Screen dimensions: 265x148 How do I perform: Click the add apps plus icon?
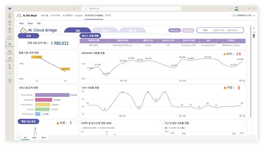pyautogui.click(x=10, y=80)
